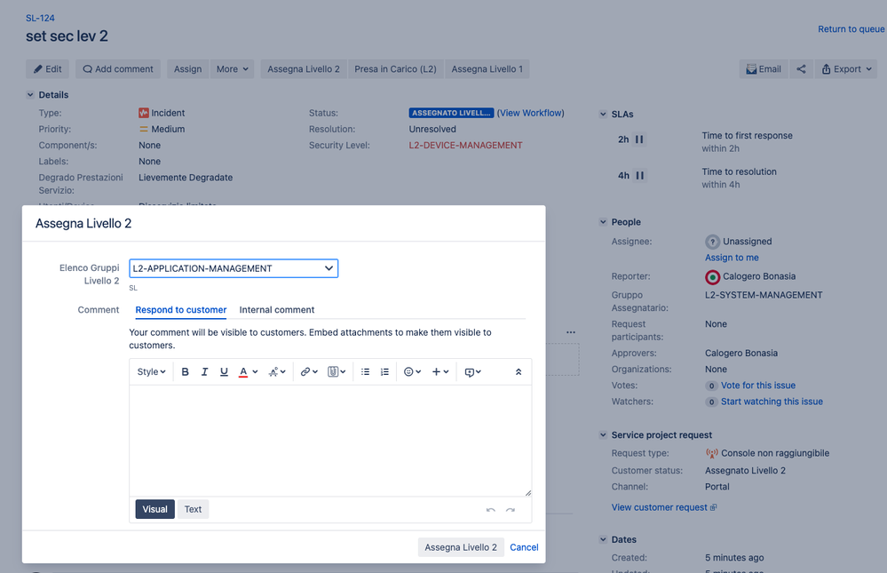Open the plus insert-more menu
The image size is (887, 573).
point(440,372)
